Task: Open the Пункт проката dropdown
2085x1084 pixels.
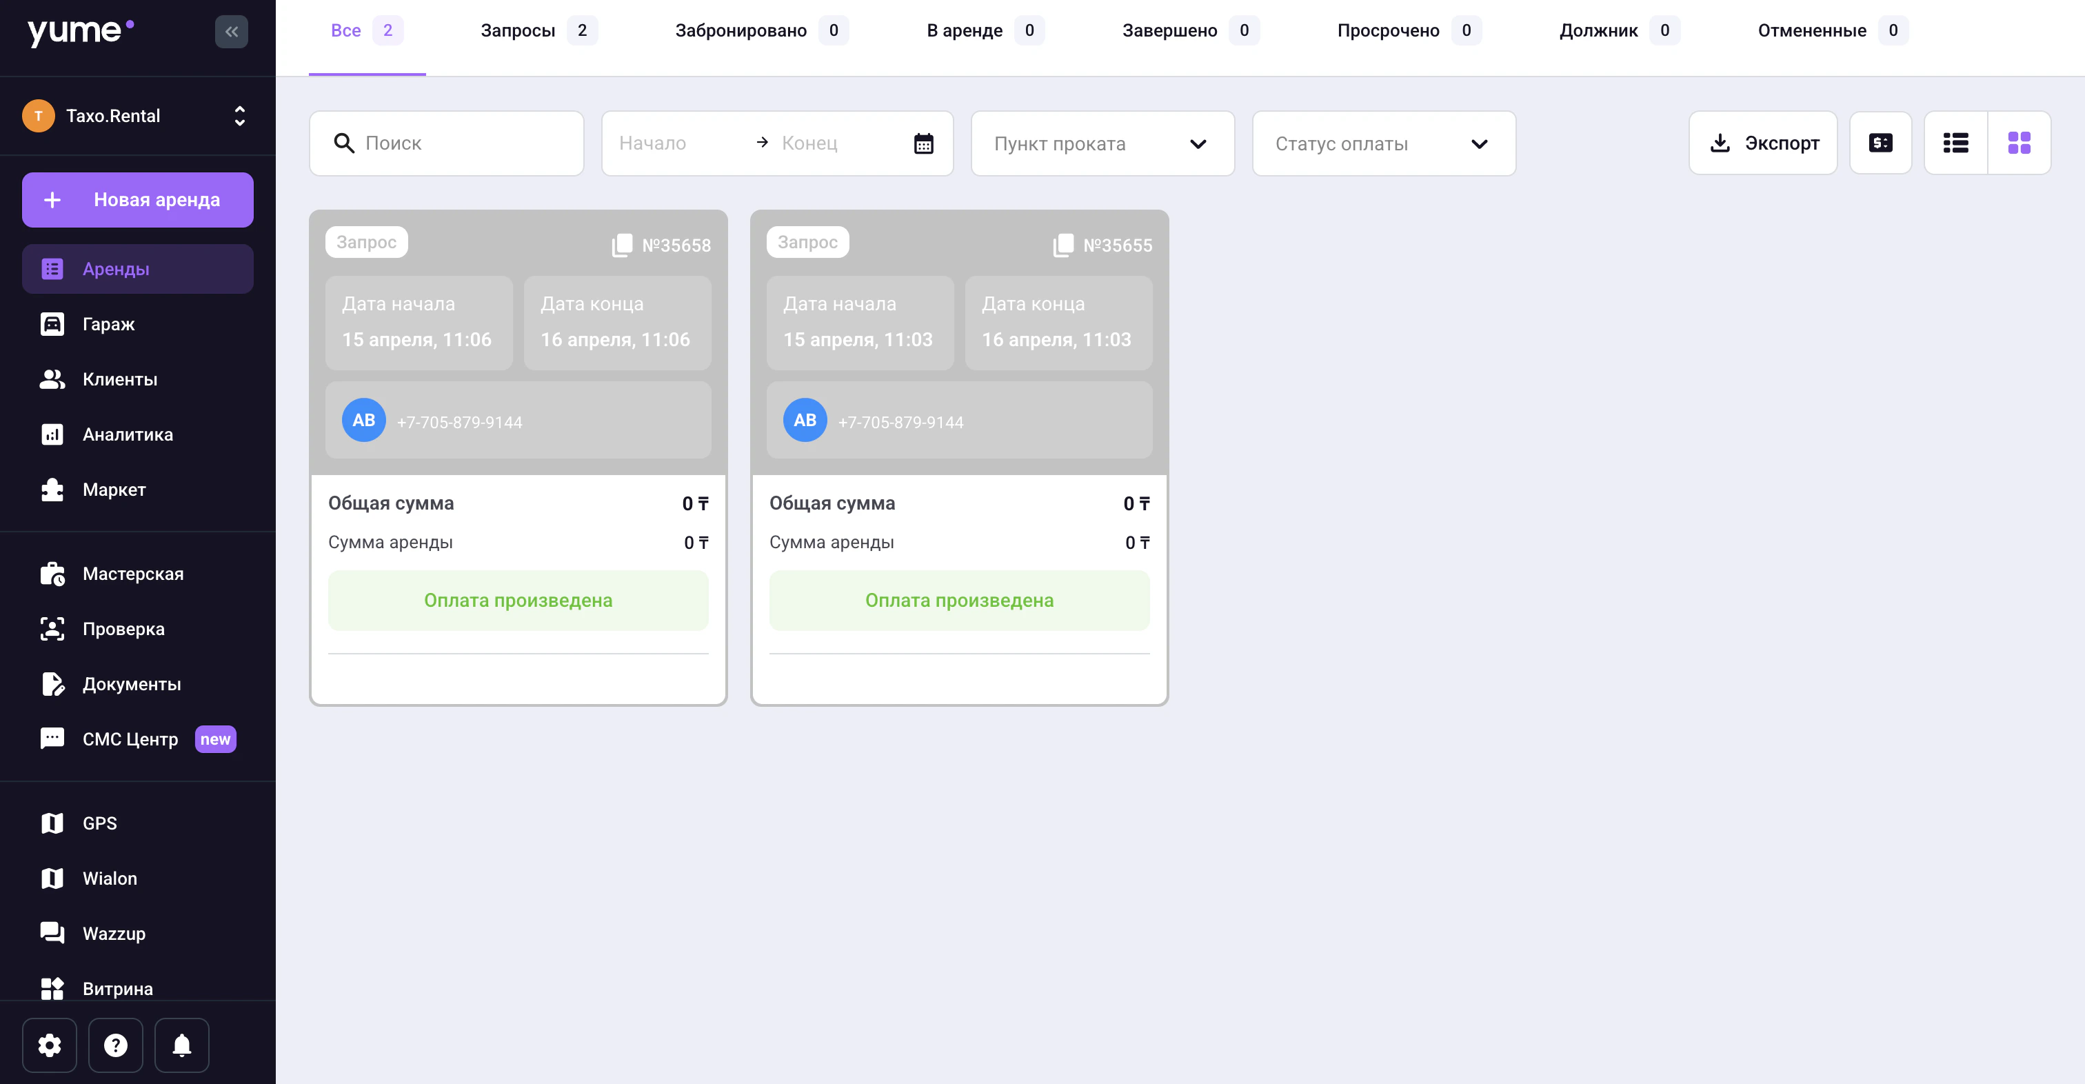Action: 1102,143
